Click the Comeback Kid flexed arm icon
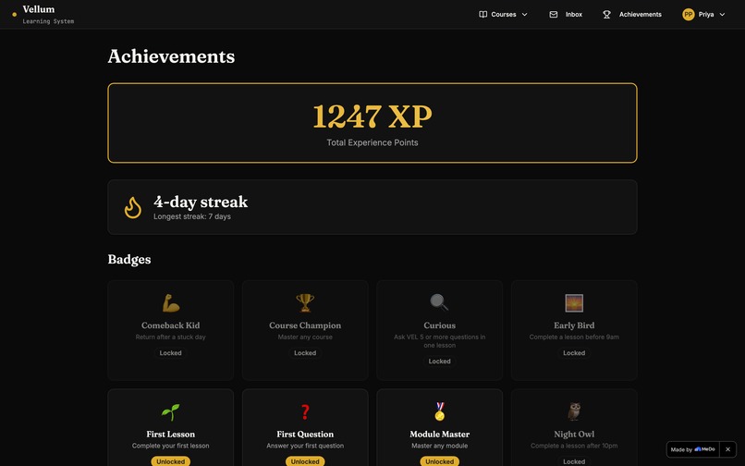Image resolution: width=745 pixels, height=466 pixels. click(x=171, y=303)
